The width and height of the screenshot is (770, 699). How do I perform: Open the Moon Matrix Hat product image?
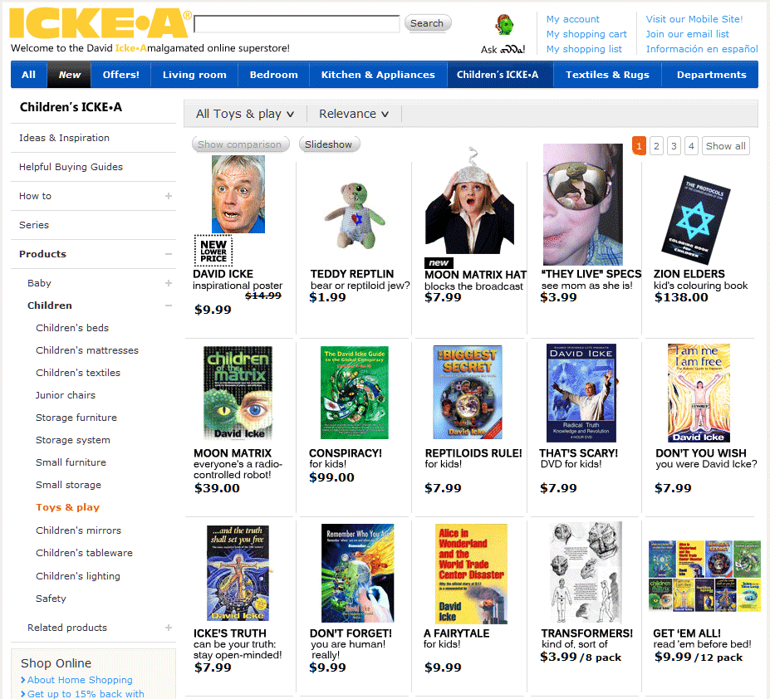(470, 201)
